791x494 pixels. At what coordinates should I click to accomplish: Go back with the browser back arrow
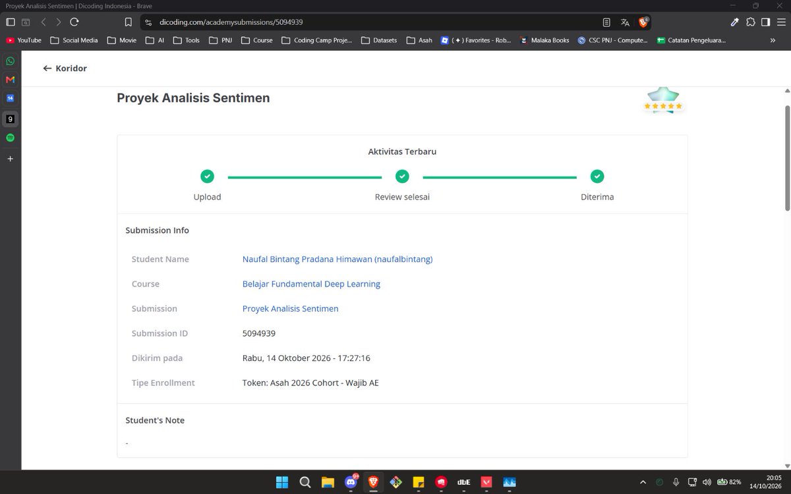[44, 22]
